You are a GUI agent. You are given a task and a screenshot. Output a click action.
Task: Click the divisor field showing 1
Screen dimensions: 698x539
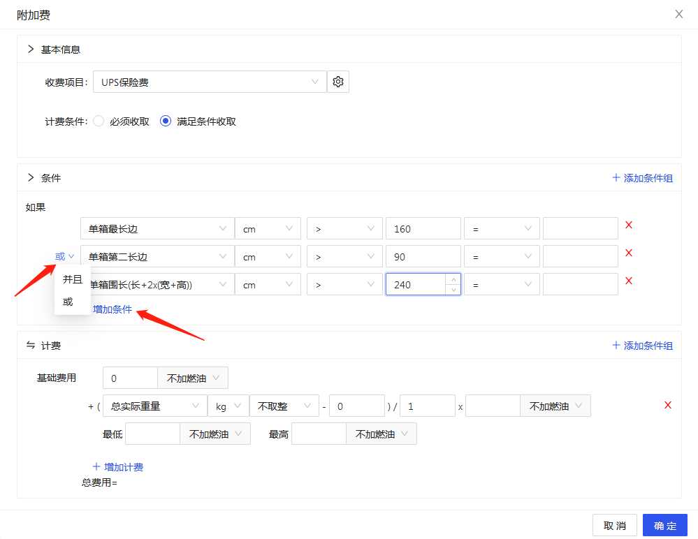click(x=428, y=406)
